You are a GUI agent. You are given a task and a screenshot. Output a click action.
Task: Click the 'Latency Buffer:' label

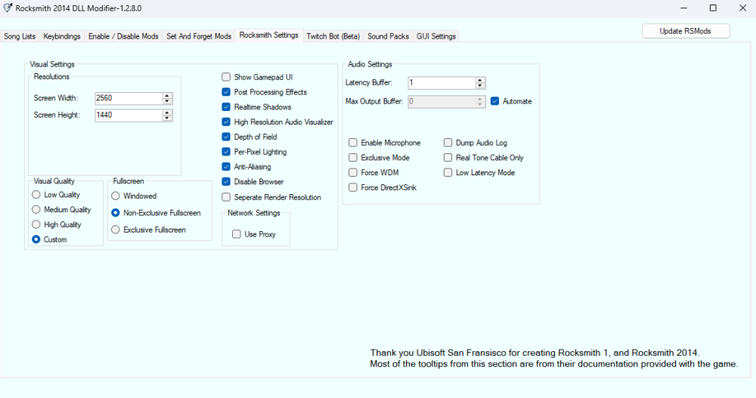[x=368, y=82]
